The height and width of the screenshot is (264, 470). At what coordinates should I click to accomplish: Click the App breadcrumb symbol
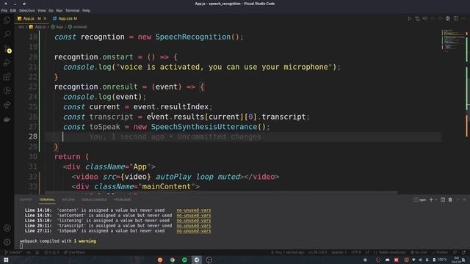(57, 27)
